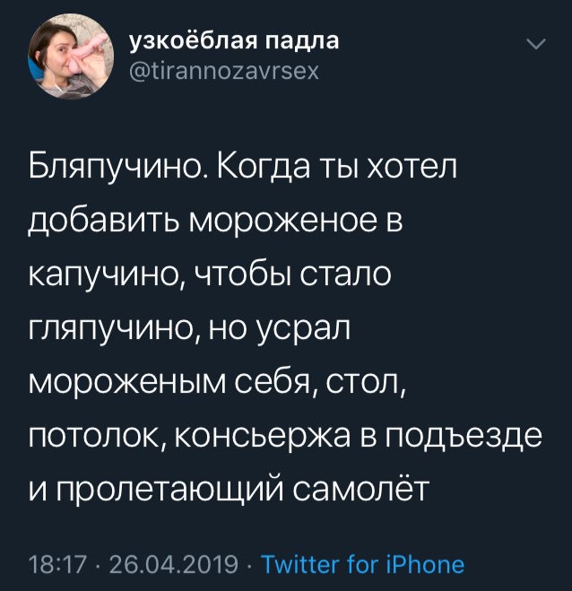Open the display name profile link
The height and width of the screenshot is (591, 572).
click(235, 40)
